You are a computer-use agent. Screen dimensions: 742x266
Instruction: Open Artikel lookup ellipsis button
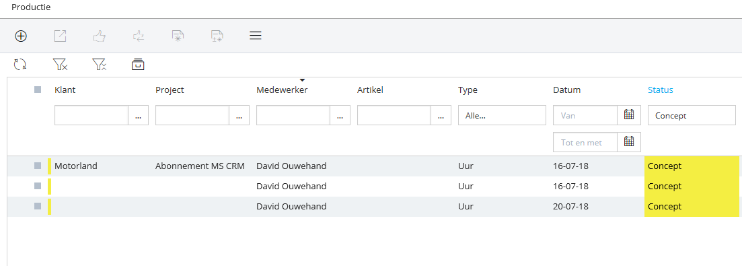[x=441, y=115]
